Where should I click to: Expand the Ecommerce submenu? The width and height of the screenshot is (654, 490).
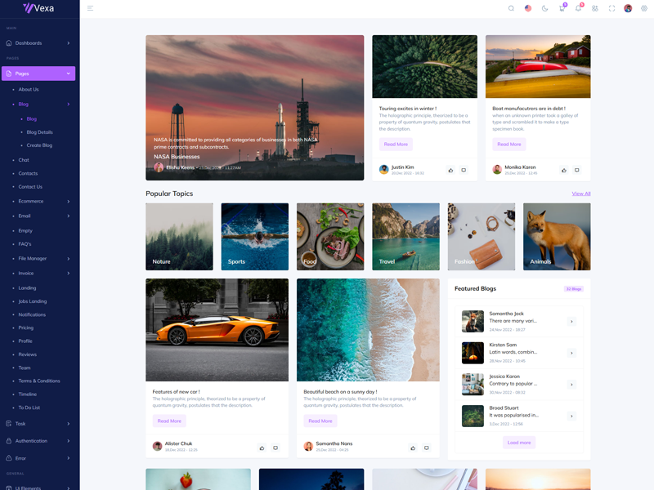(41, 201)
